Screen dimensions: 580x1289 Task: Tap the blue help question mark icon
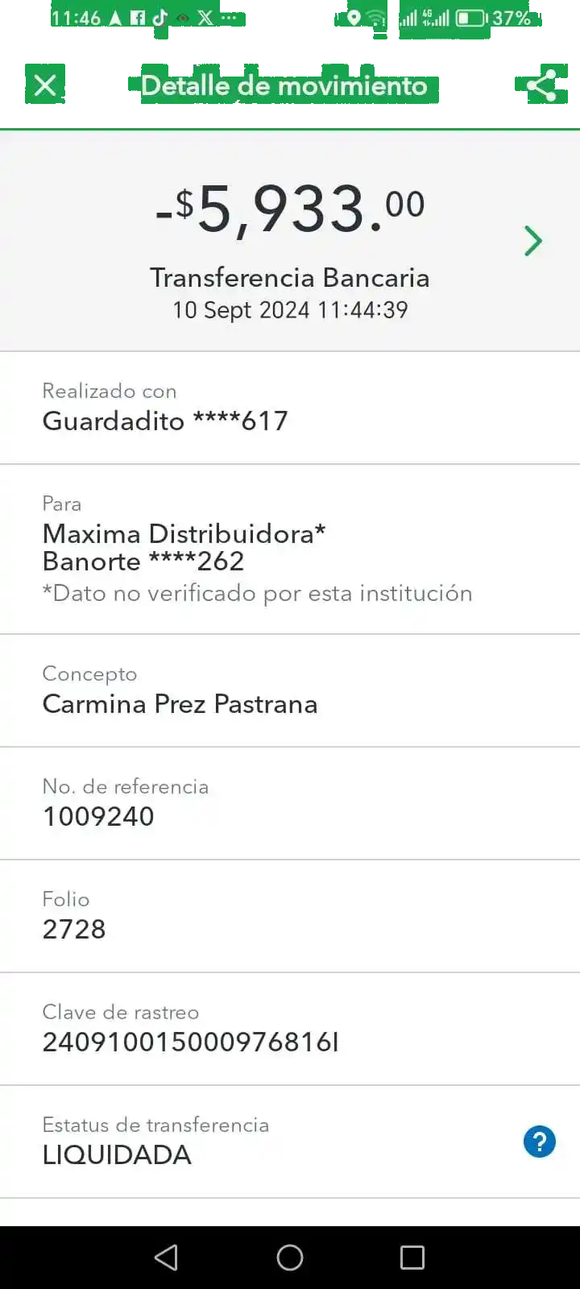[x=539, y=1142]
